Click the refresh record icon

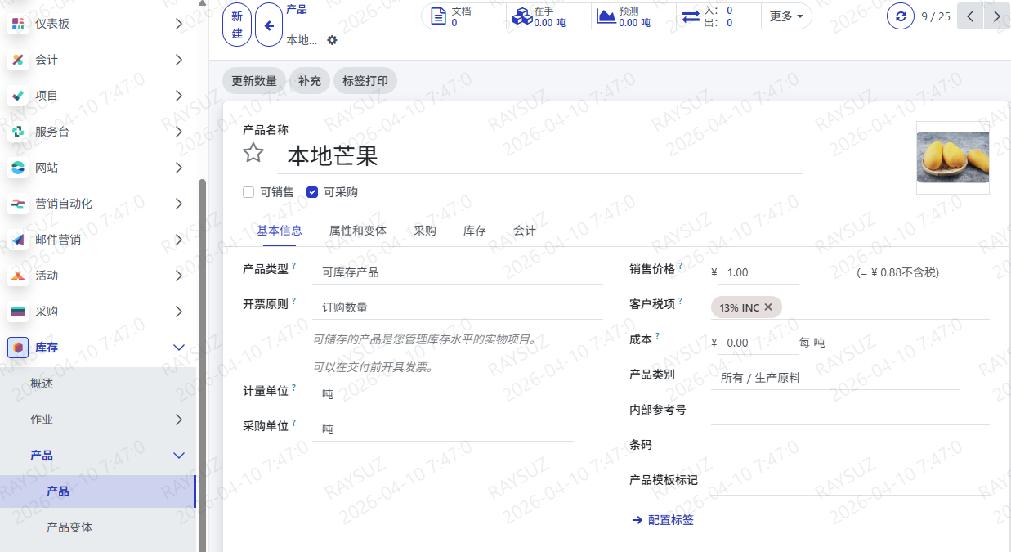[x=901, y=16]
